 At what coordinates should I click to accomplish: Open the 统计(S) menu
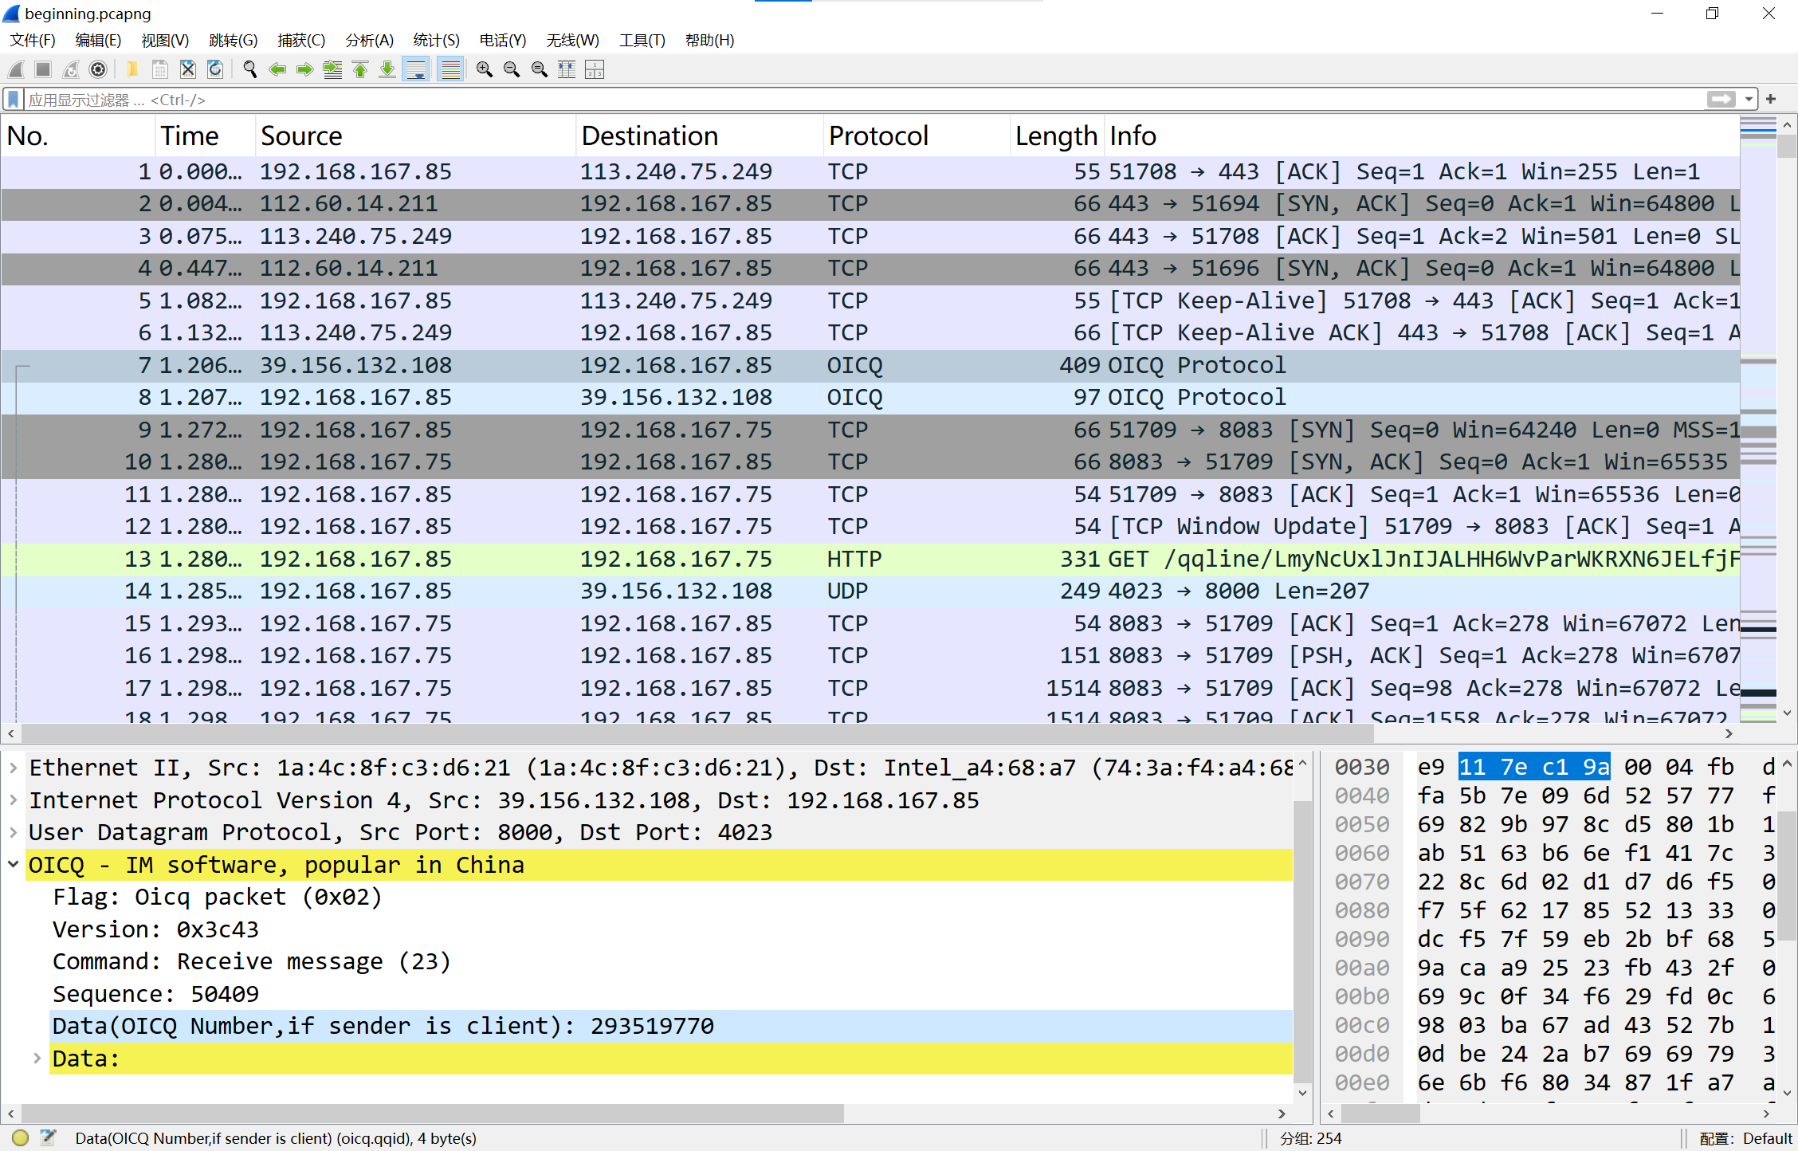(436, 40)
